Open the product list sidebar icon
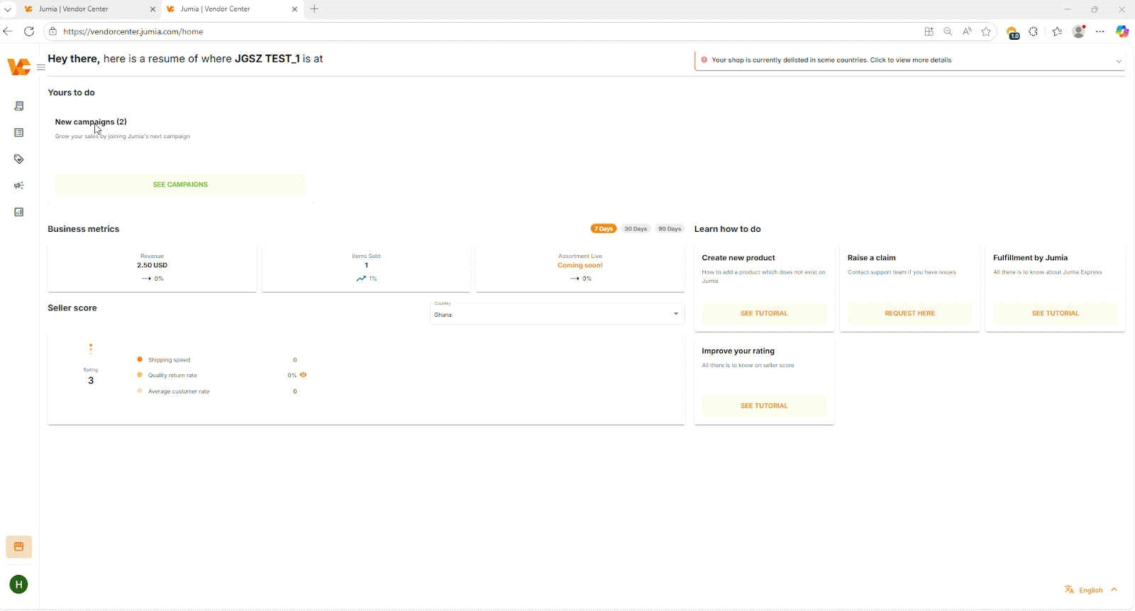Image resolution: width=1135 pixels, height=611 pixels. click(x=19, y=133)
